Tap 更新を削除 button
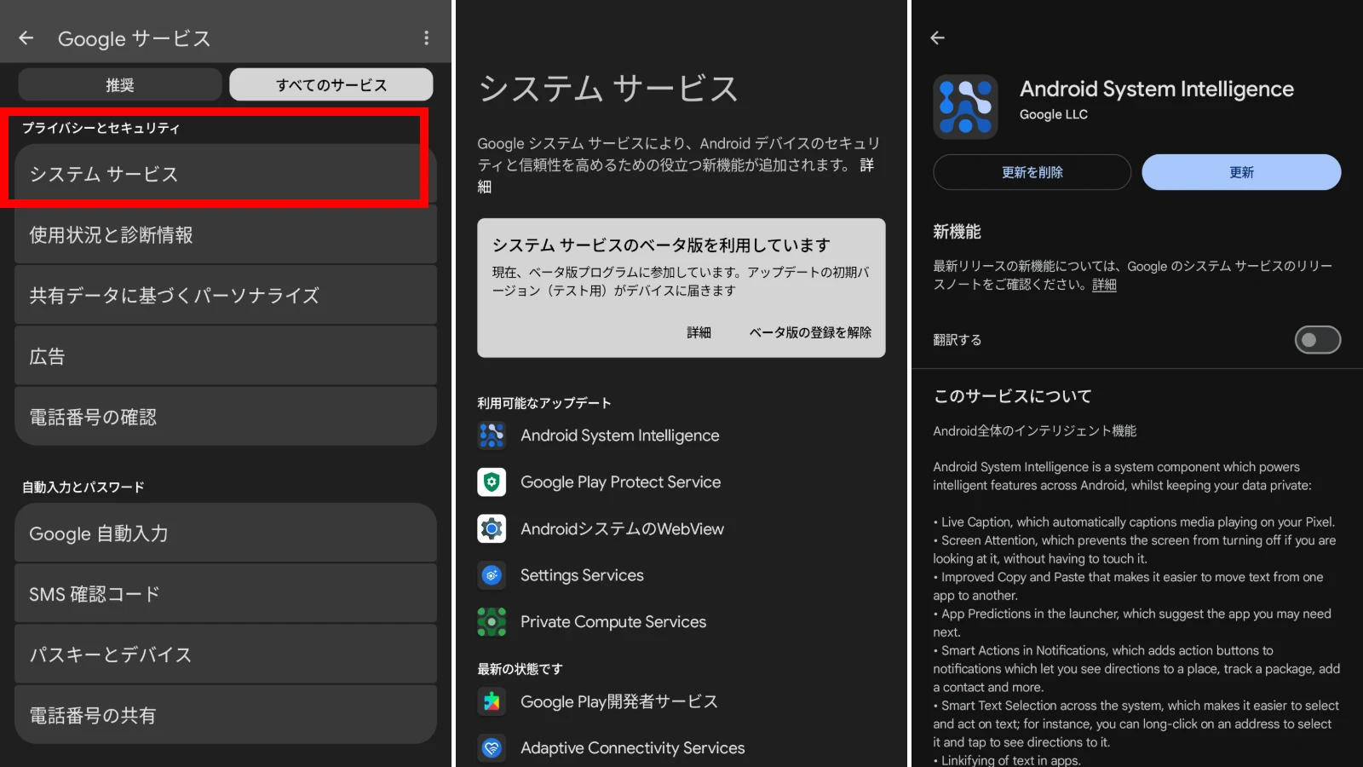 point(1032,172)
